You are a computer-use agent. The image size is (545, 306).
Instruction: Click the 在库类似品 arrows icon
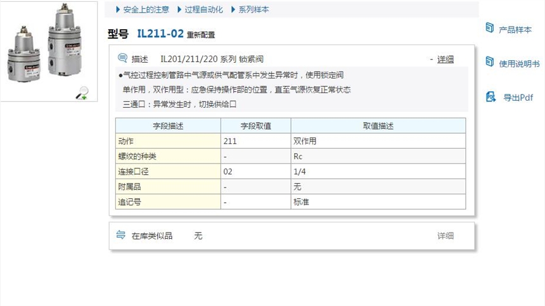click(x=121, y=235)
